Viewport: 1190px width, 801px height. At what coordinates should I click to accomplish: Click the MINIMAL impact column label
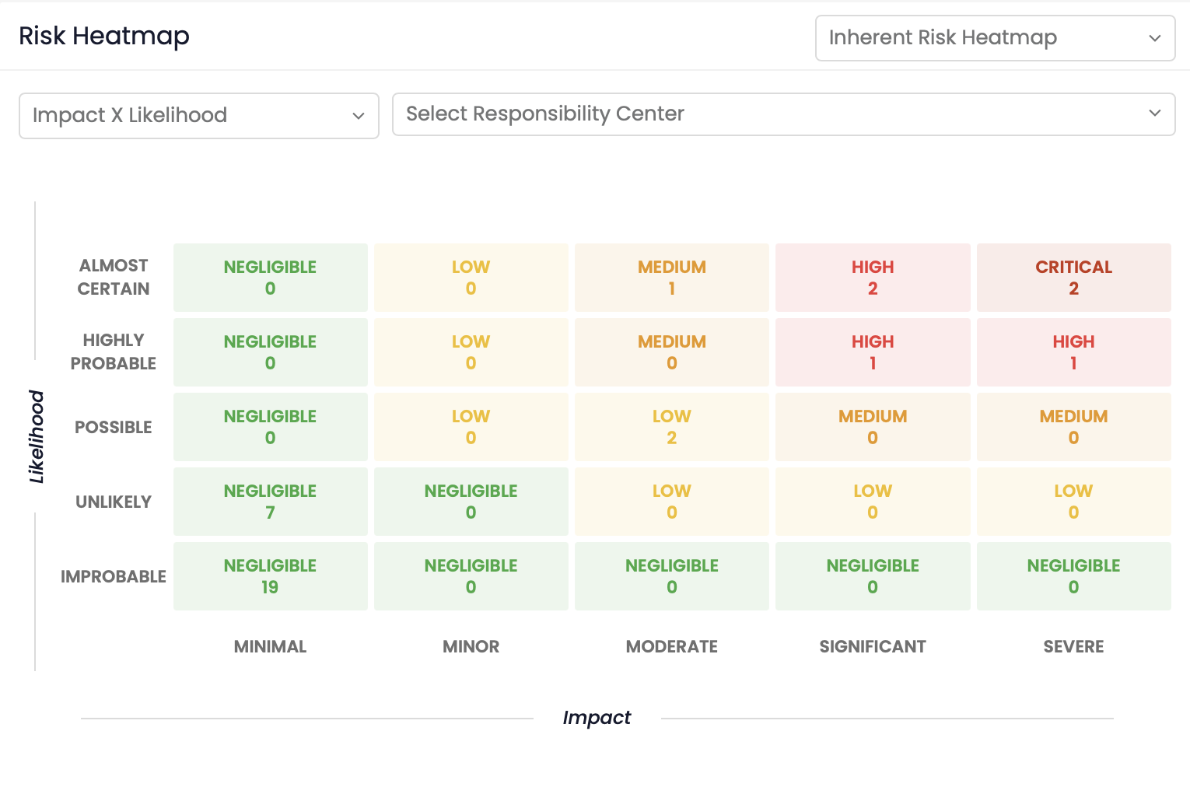pyautogui.click(x=270, y=646)
